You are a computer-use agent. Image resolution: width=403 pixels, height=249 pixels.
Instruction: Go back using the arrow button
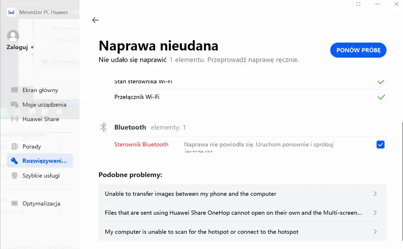click(x=95, y=20)
